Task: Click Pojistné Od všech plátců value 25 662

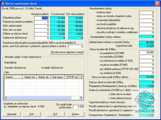Action: [76, 22]
